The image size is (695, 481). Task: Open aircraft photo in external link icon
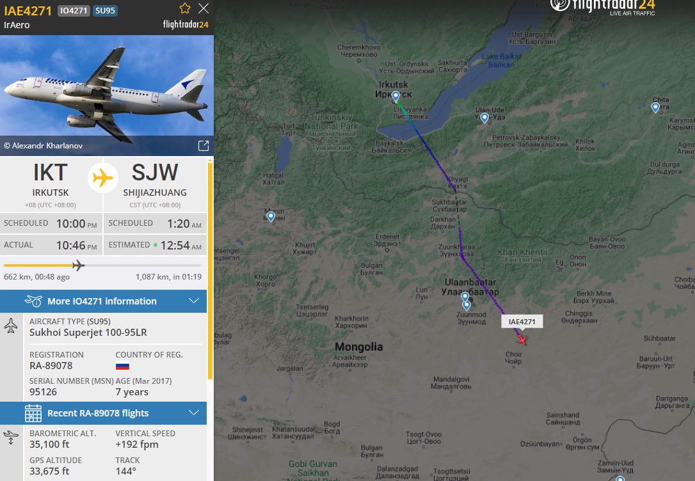coord(204,146)
